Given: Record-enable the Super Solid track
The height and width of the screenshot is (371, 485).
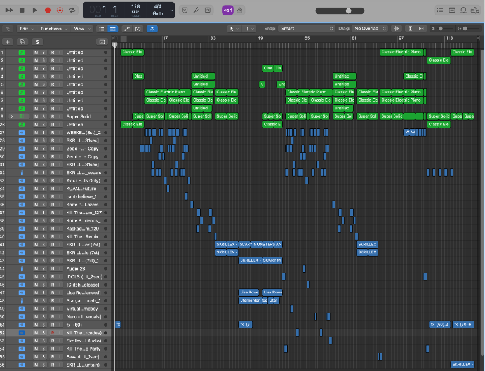Looking at the screenshot, I should [53, 116].
